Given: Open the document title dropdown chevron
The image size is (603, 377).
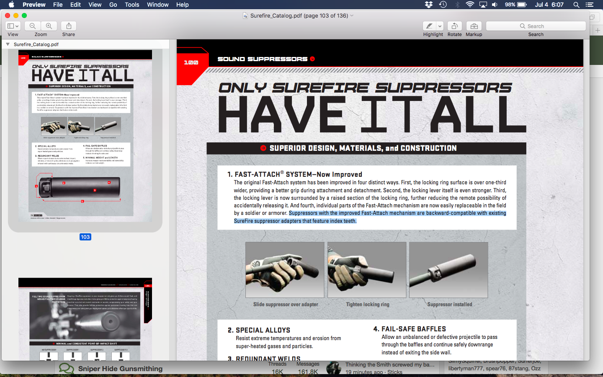Looking at the screenshot, I should 352,15.
